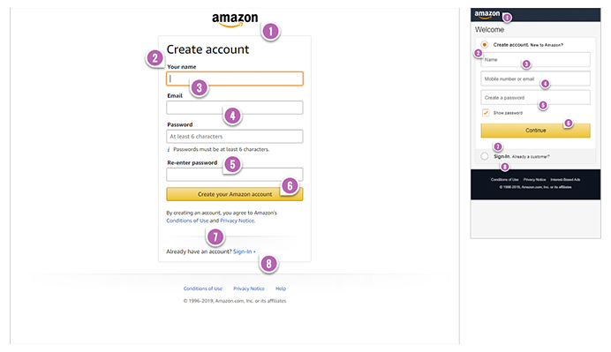The image size is (611, 352).
Task: Click the Amazon logo in mobile header
Action: click(487, 14)
